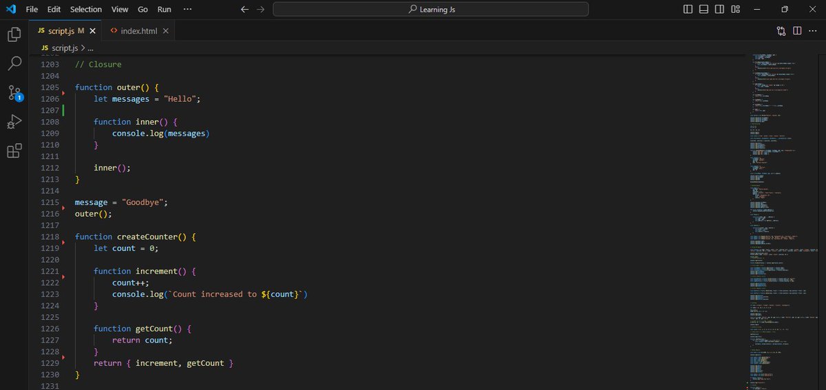
Task: Click line number 1203 in the gutter
Action: 50,64
